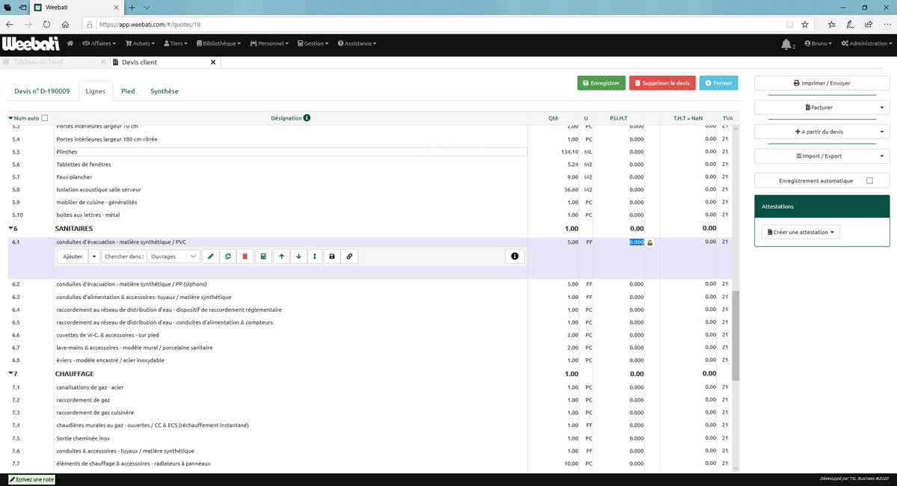The image size is (897, 486).
Task: Open the calculator icon in line toolbar
Action: (x=263, y=256)
